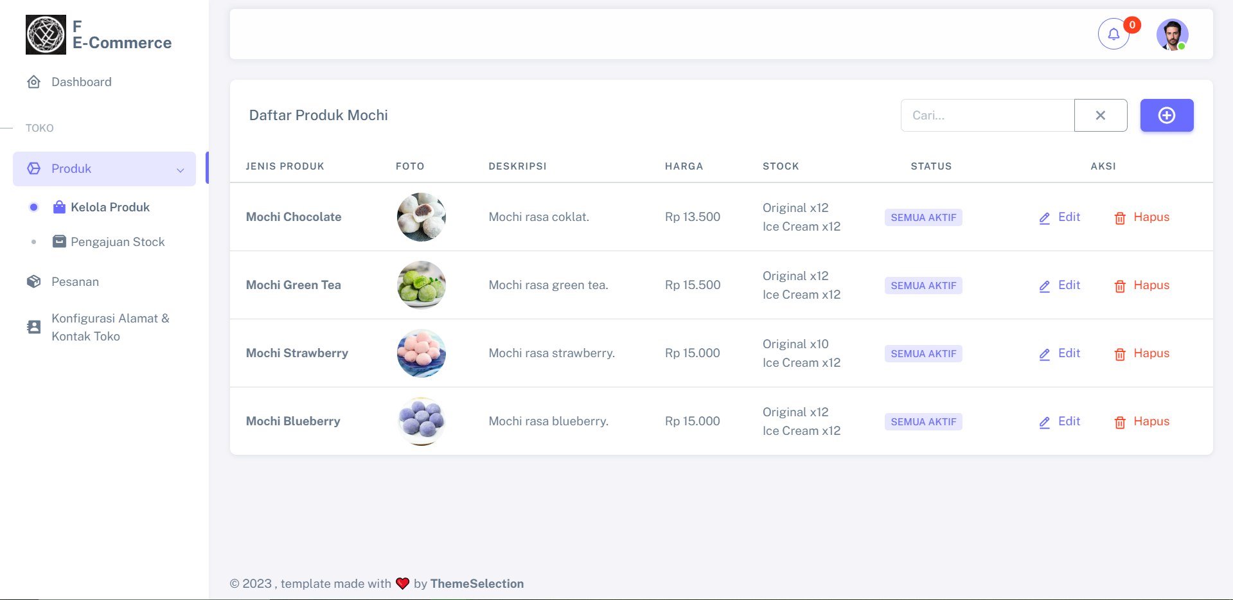The image size is (1233, 600).
Task: Open the user profile avatar
Action: pyautogui.click(x=1172, y=34)
